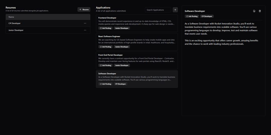Open Job Posting link under React Software Engineer
Viewport: 271px width, 135px height.
point(105,47)
